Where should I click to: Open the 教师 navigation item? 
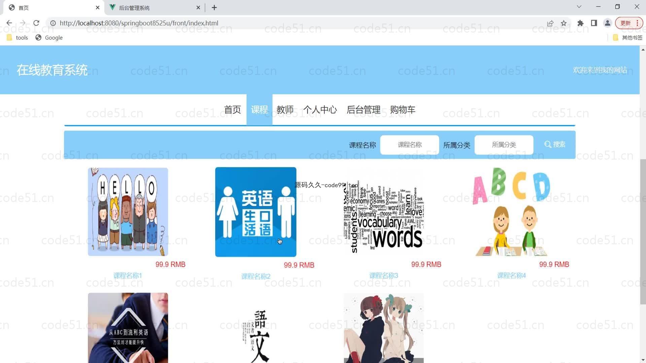tap(285, 110)
